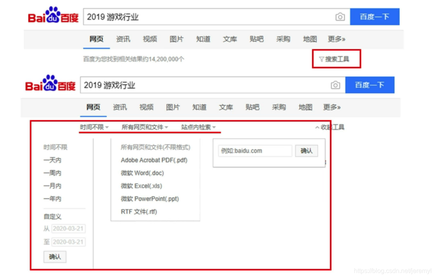Choose 一天内 time filter

coord(52,160)
